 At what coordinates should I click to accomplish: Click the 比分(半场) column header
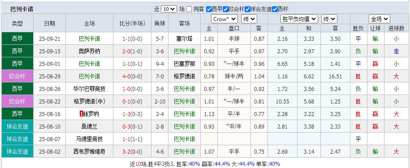click(132, 23)
